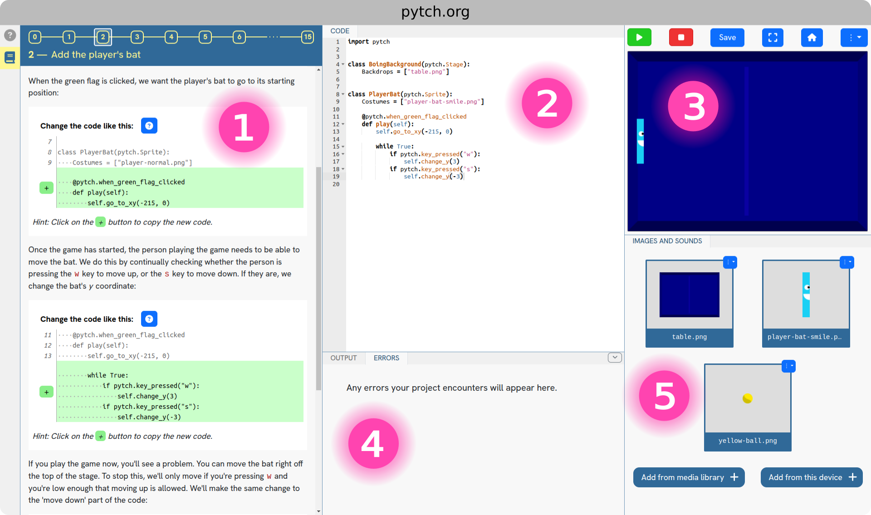Screen dimensions: 871x515
Task: Collapse the output/errors pane
Action: [x=615, y=358]
